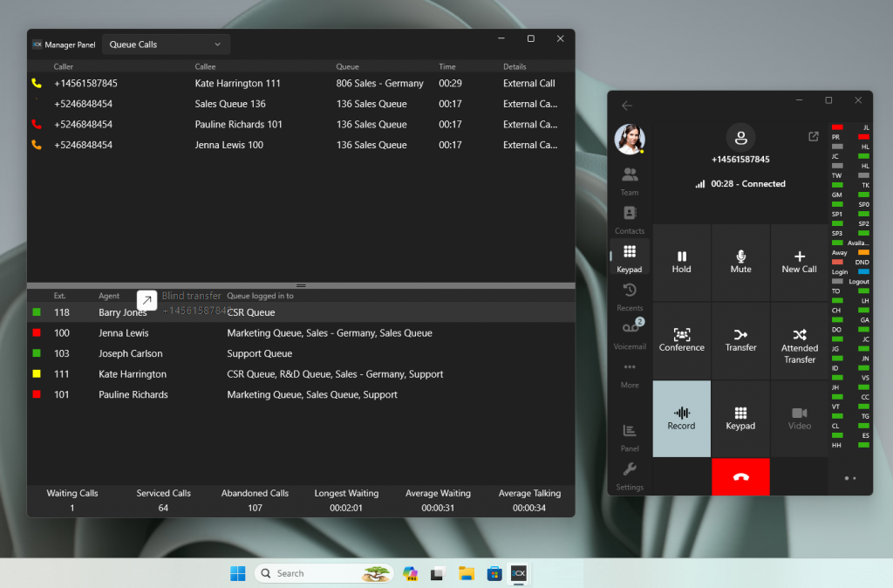
Task: Pop out the call into separate window
Action: coord(814,136)
